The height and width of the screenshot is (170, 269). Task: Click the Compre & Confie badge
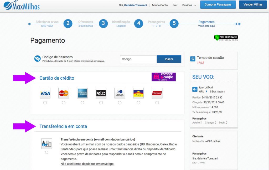(164, 77)
